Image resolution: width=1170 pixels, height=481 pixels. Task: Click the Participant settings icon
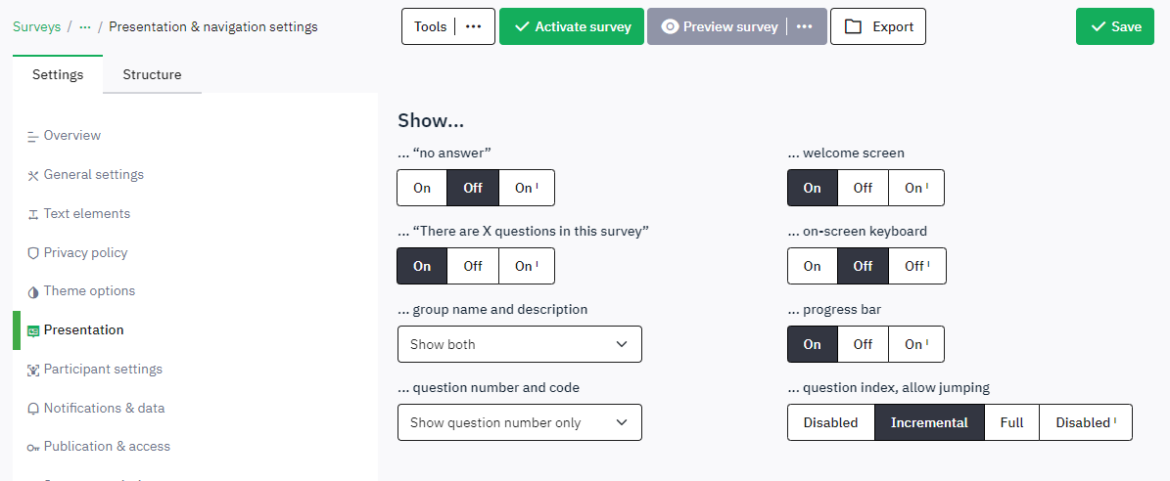33,370
